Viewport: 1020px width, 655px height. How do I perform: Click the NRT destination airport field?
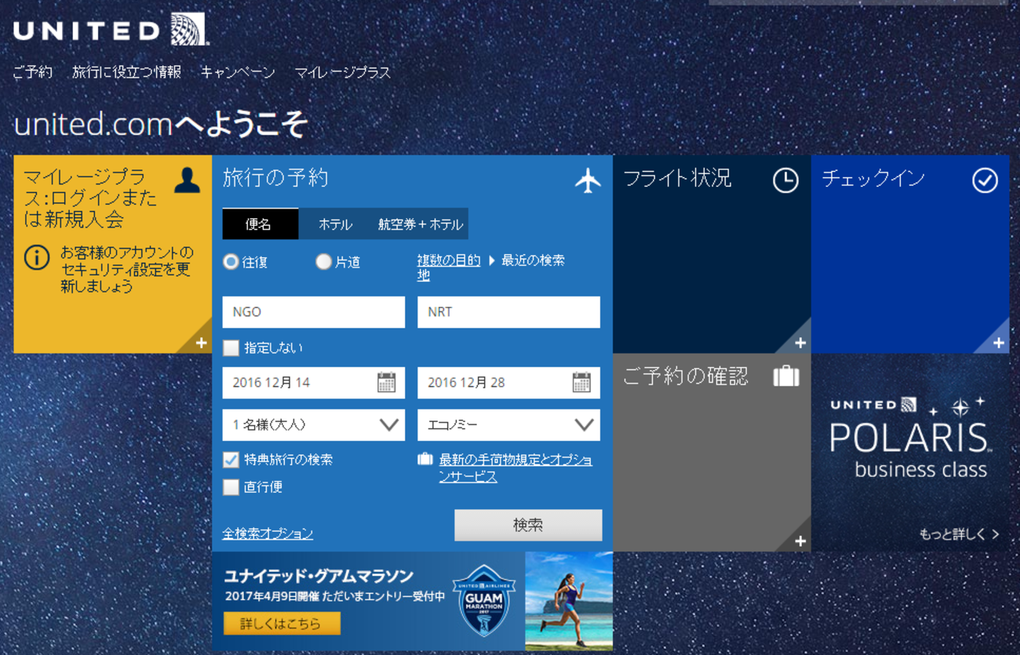click(x=508, y=312)
